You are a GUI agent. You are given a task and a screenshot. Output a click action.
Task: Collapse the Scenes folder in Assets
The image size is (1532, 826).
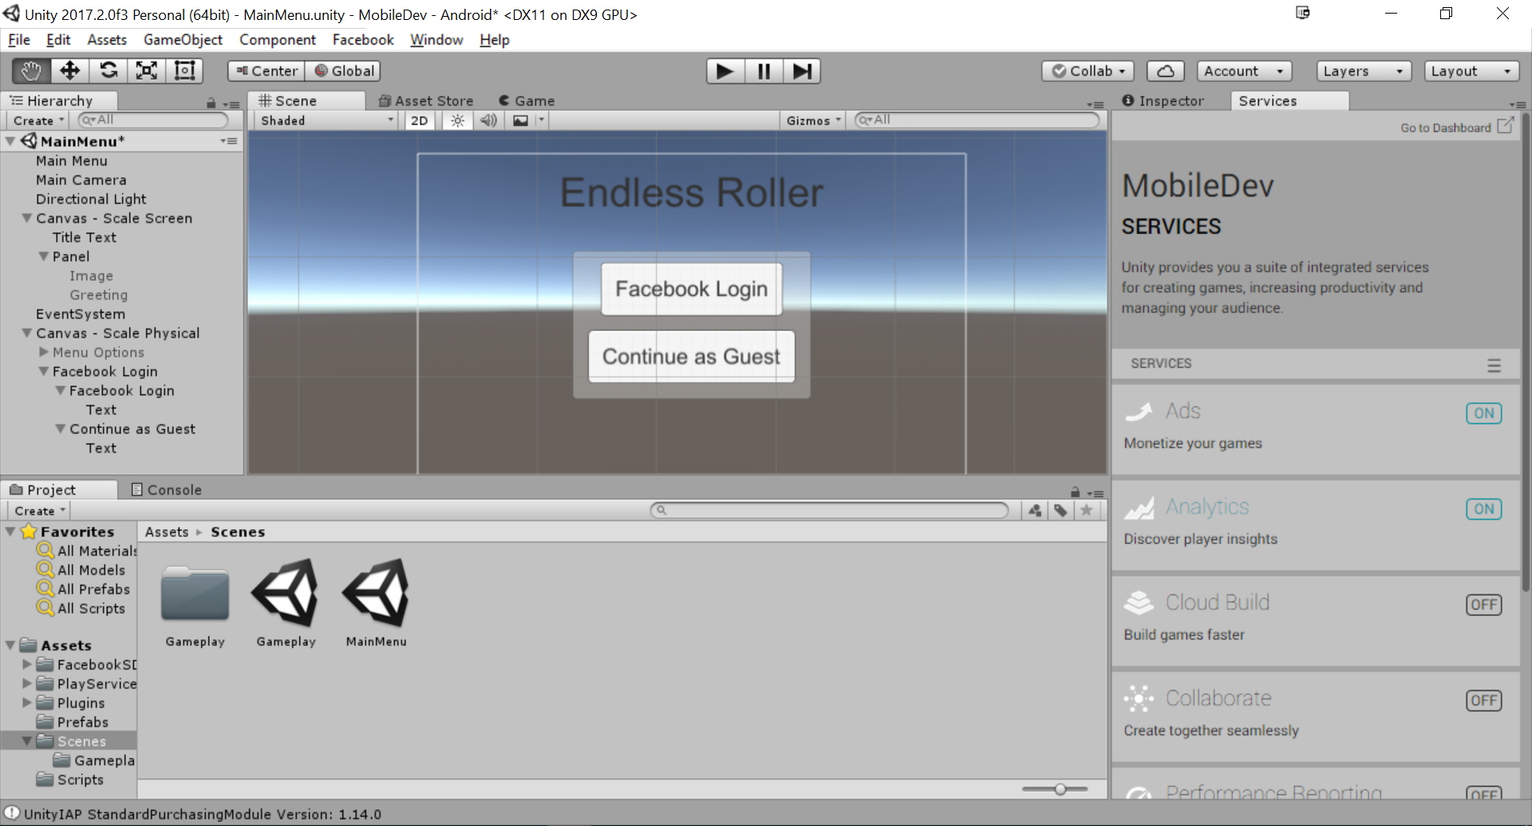pos(27,741)
